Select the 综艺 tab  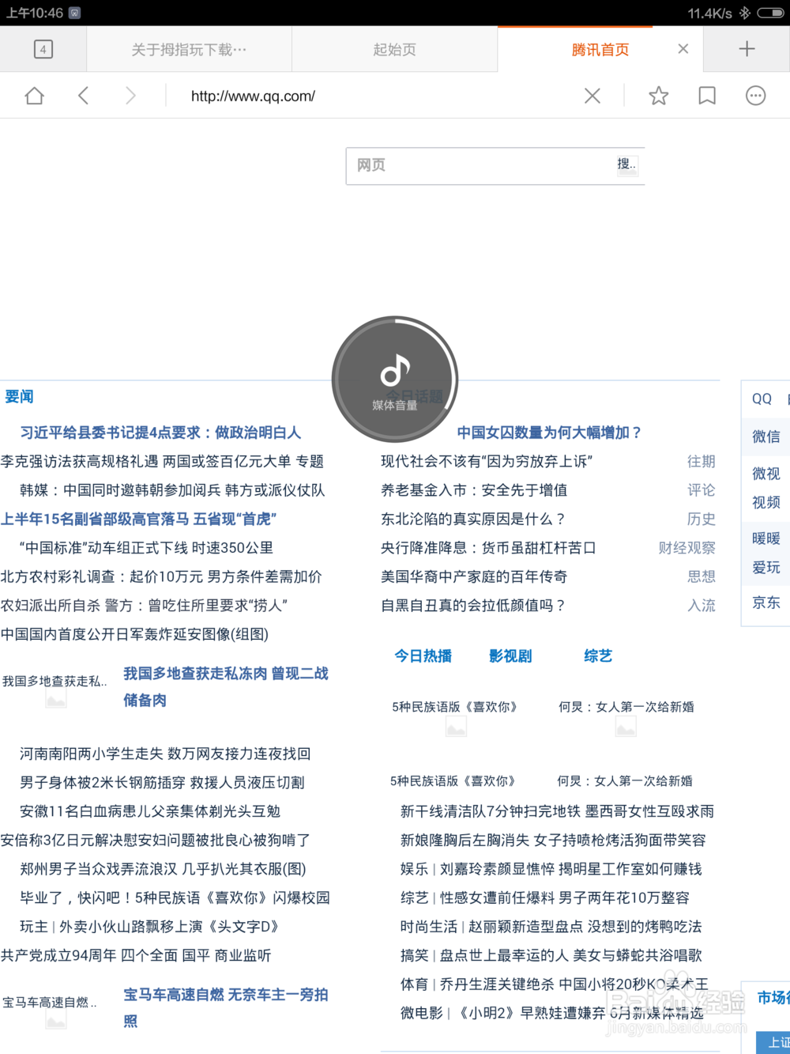[598, 655]
